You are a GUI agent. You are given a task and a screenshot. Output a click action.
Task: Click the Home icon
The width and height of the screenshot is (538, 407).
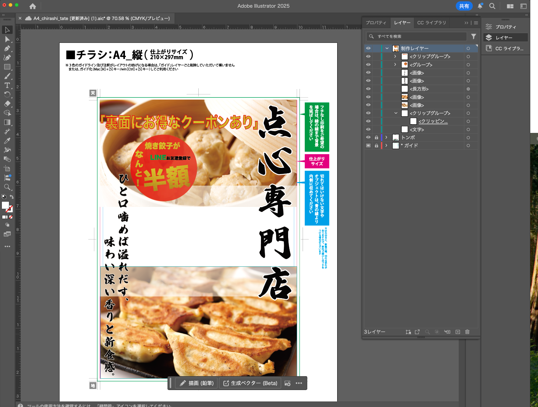click(x=33, y=6)
